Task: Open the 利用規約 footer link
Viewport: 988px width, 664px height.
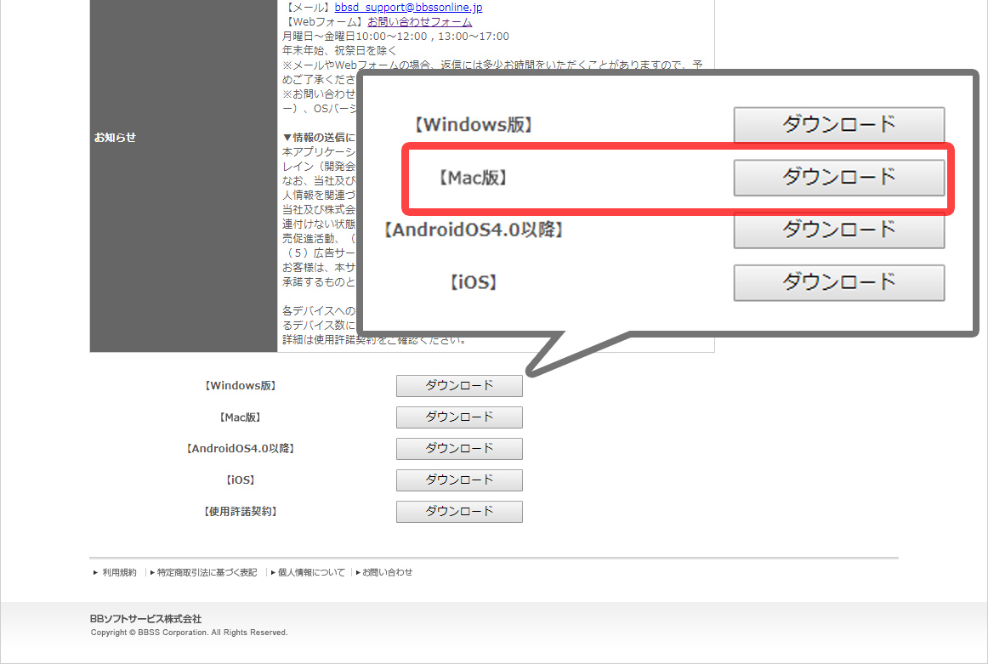Action: pos(119,573)
